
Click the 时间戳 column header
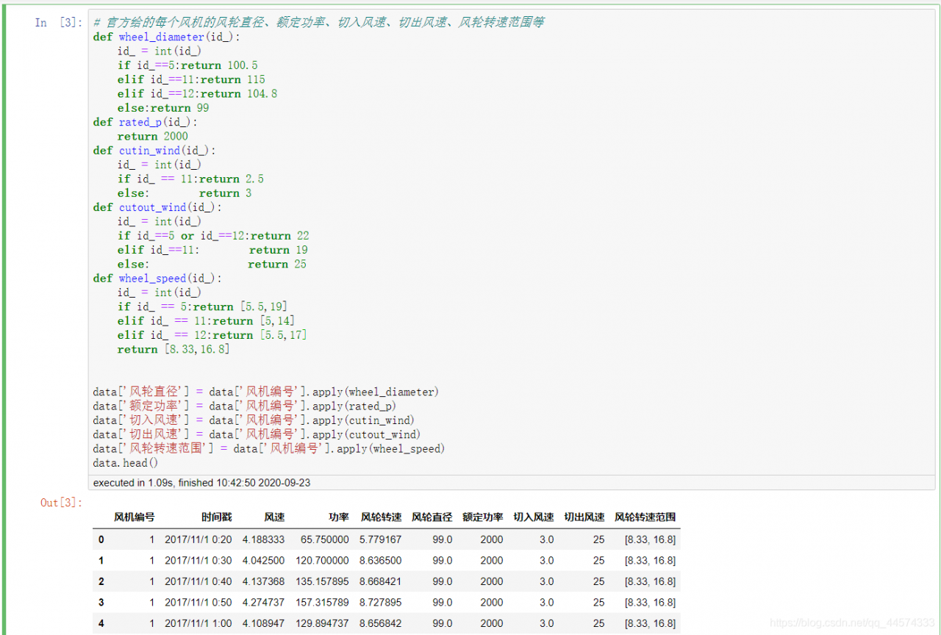pos(217,517)
